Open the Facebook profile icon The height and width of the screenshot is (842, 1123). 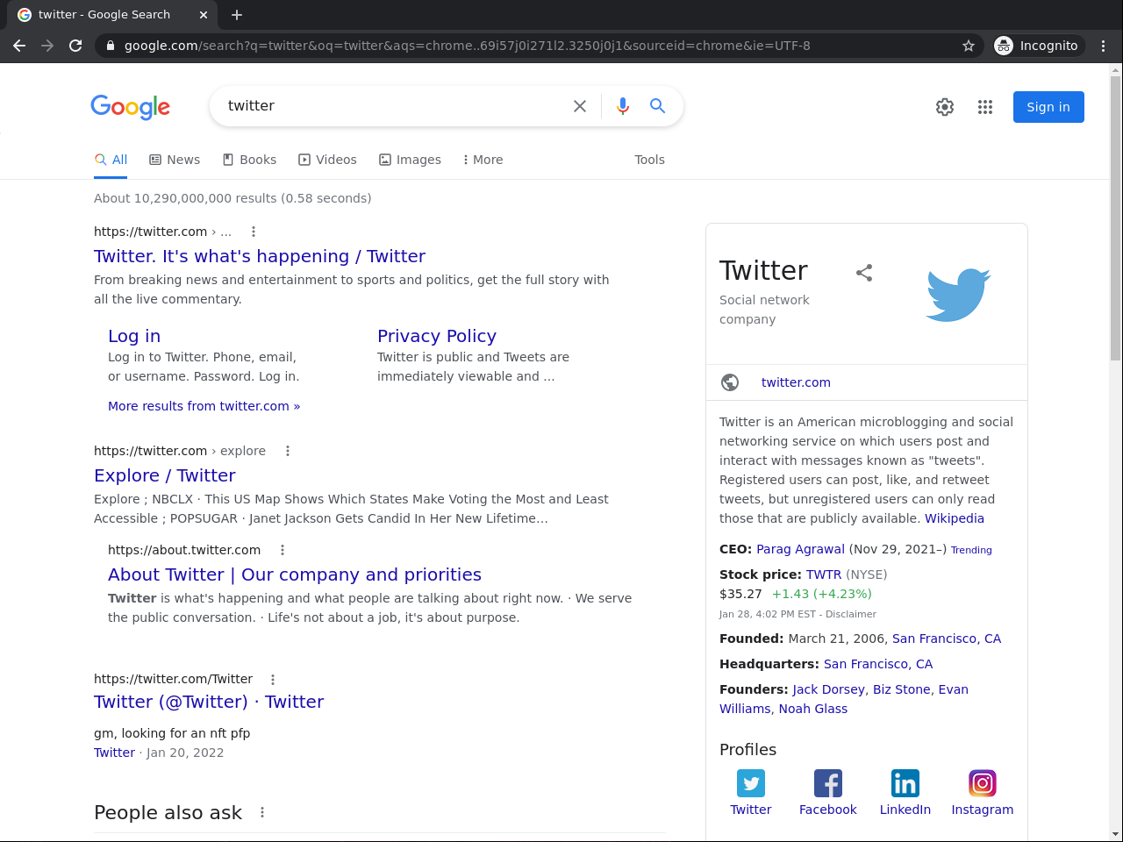pyautogui.click(x=828, y=783)
